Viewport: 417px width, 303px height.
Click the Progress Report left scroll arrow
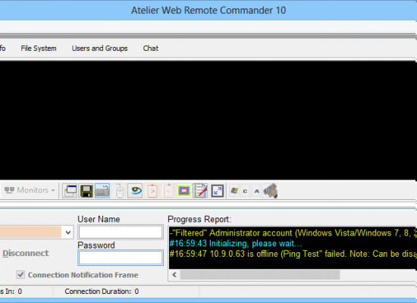[174, 274]
